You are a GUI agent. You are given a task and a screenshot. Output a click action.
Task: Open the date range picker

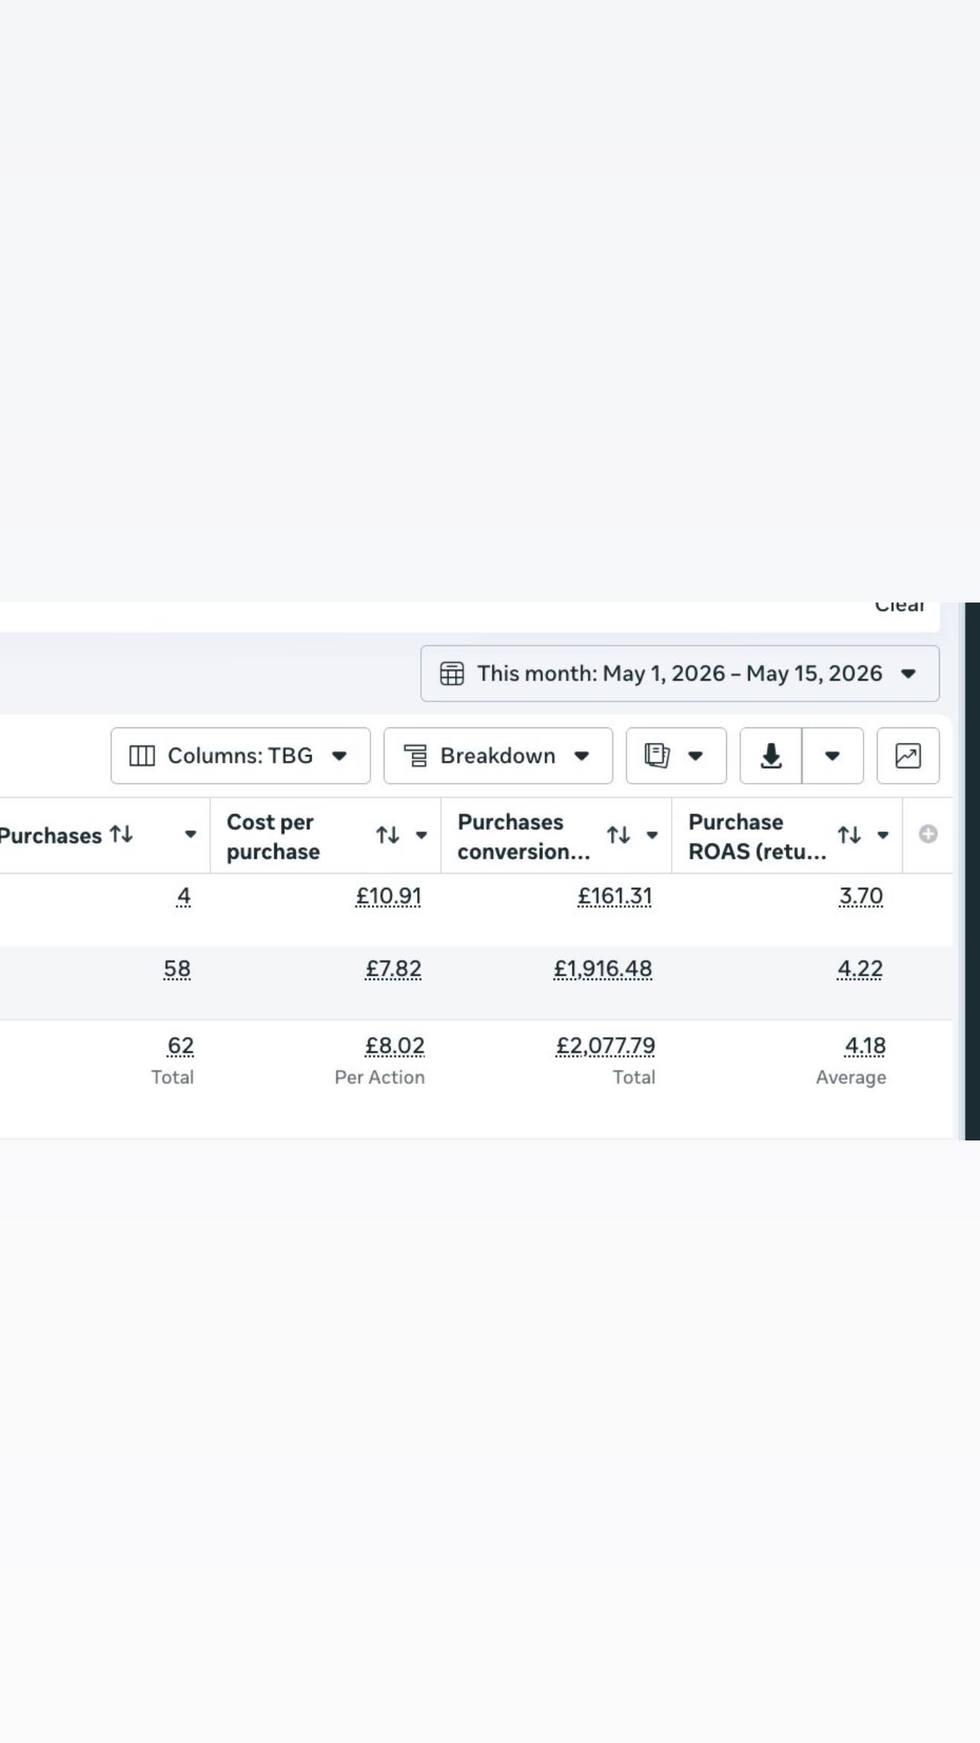pos(679,673)
